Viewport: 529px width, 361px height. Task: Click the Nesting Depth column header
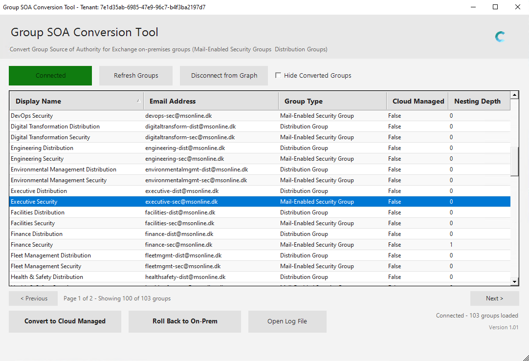click(x=478, y=101)
